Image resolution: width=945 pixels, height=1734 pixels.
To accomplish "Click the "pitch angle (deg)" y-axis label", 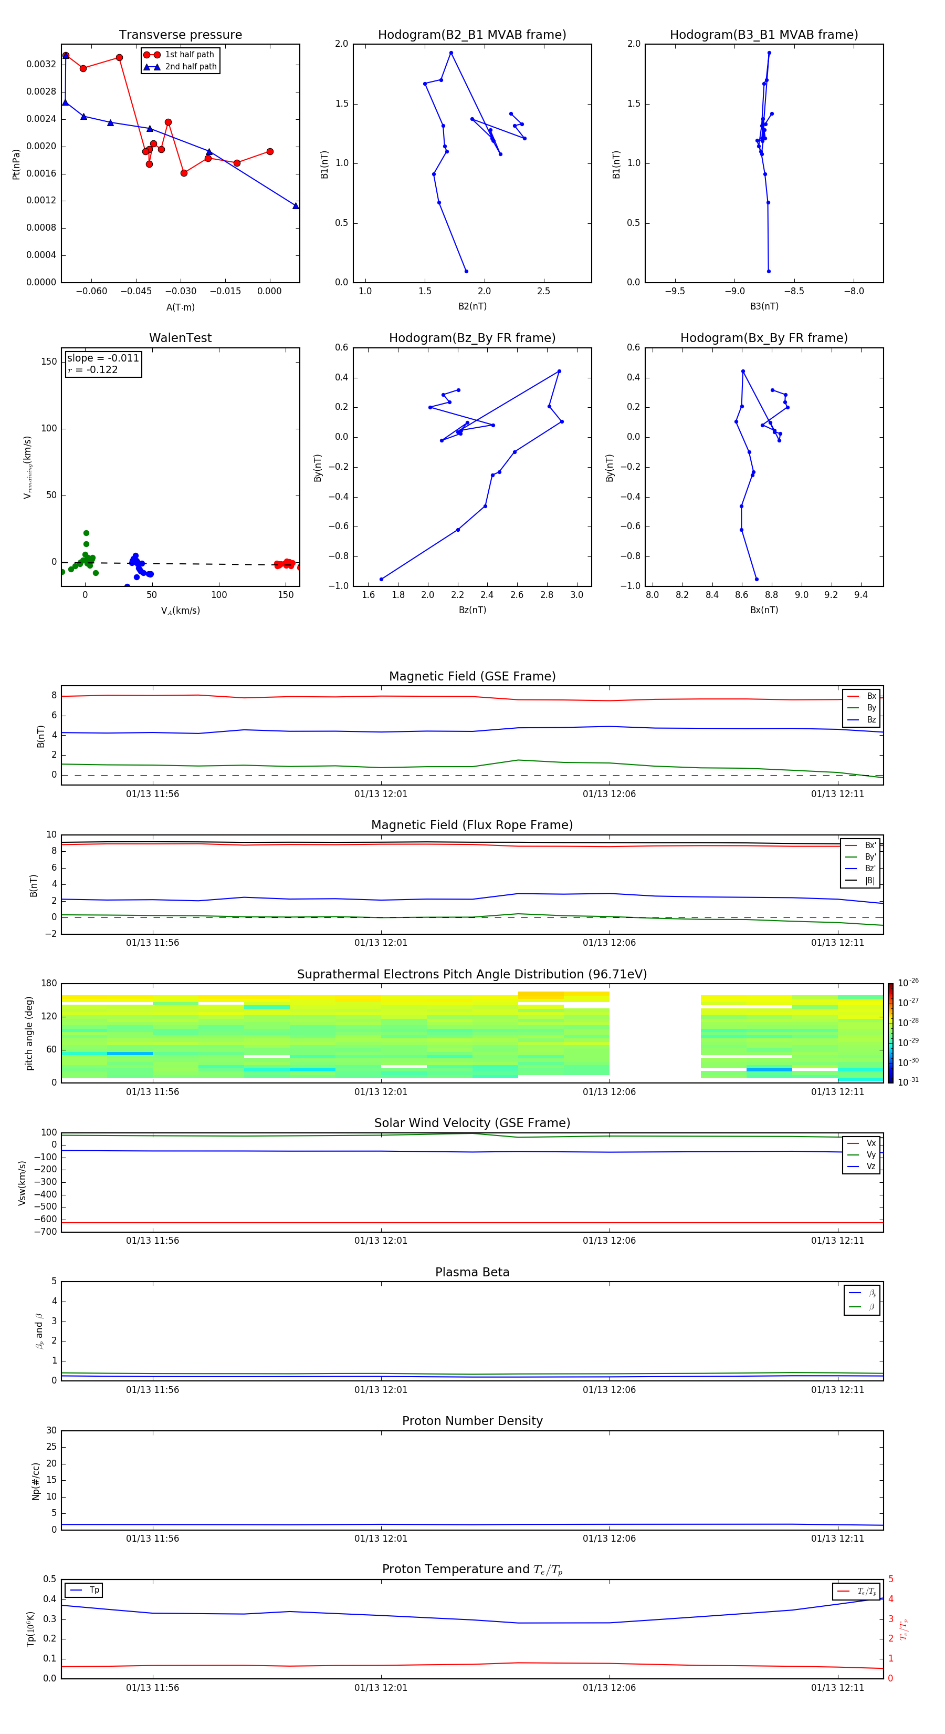I will click(29, 1033).
